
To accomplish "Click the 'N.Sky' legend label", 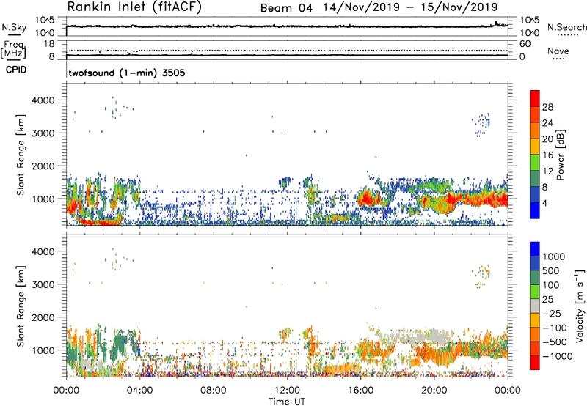I will coord(14,27).
